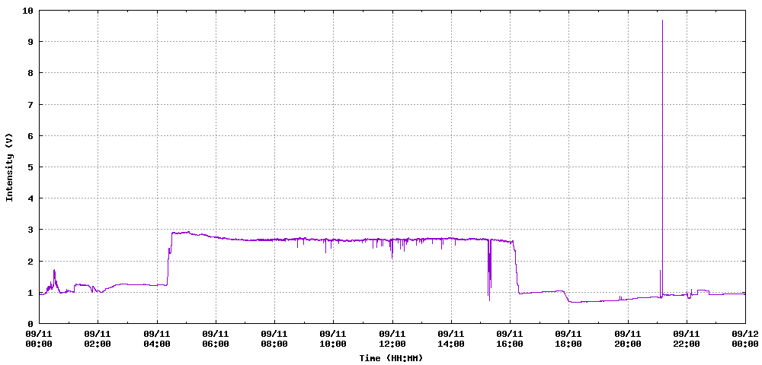The width and height of the screenshot is (762, 365).
Task: Click the '09/11 16:00' time label
Action: [x=510, y=339]
